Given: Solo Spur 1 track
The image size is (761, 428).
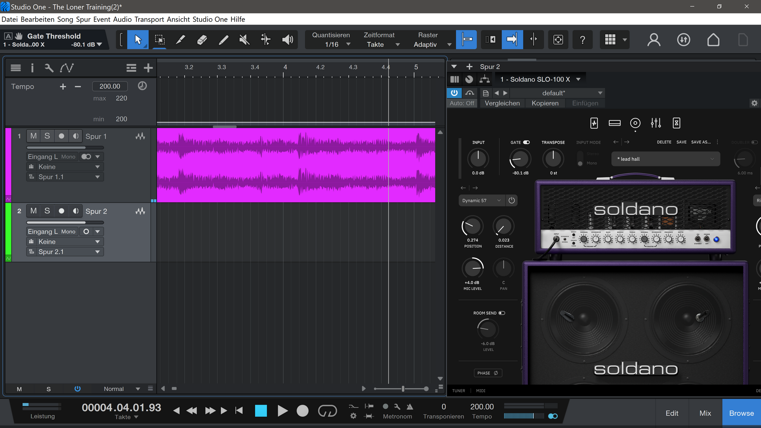Looking at the screenshot, I should tap(47, 136).
